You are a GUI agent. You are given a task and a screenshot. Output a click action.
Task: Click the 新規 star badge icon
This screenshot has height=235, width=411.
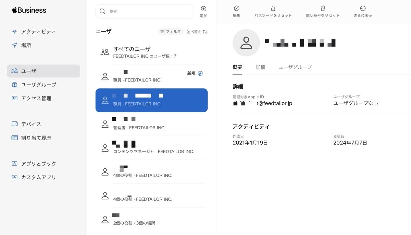[200, 73]
